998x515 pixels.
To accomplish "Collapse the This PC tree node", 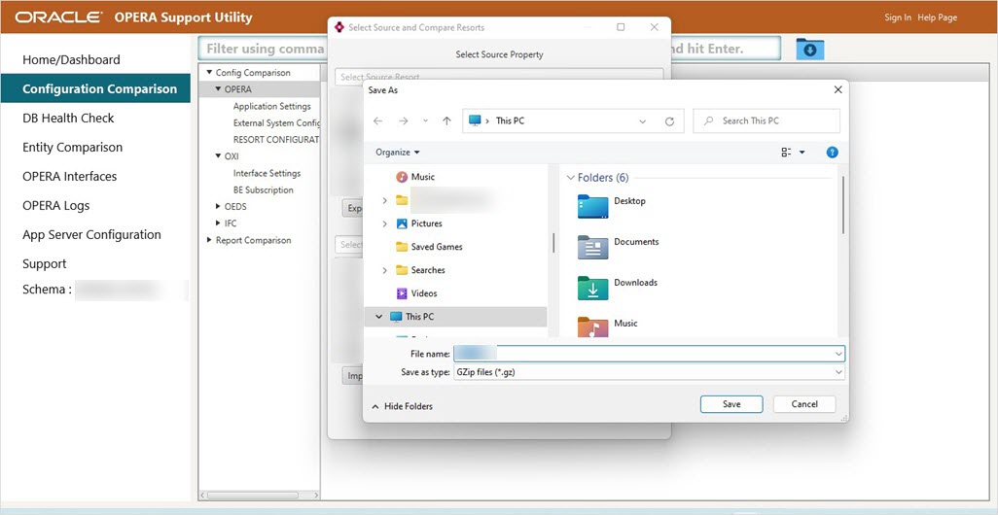I will coord(379,317).
